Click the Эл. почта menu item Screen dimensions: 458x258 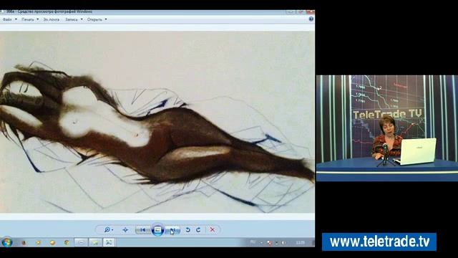point(51,19)
